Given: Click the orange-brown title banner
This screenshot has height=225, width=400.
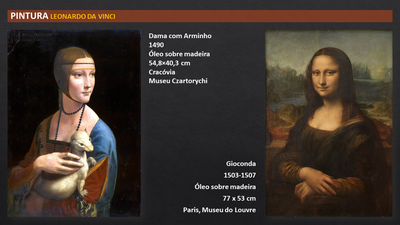Looking at the screenshot, I should [x=200, y=16].
